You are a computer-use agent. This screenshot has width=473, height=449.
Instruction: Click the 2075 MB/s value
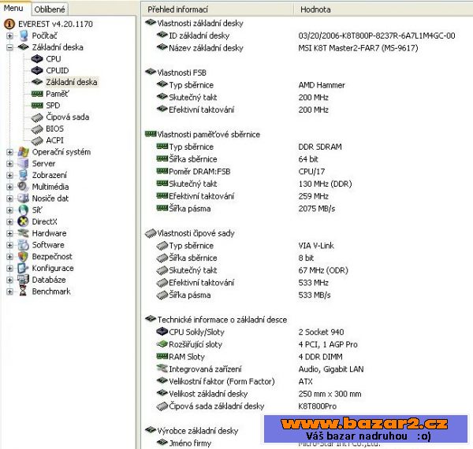click(x=316, y=209)
